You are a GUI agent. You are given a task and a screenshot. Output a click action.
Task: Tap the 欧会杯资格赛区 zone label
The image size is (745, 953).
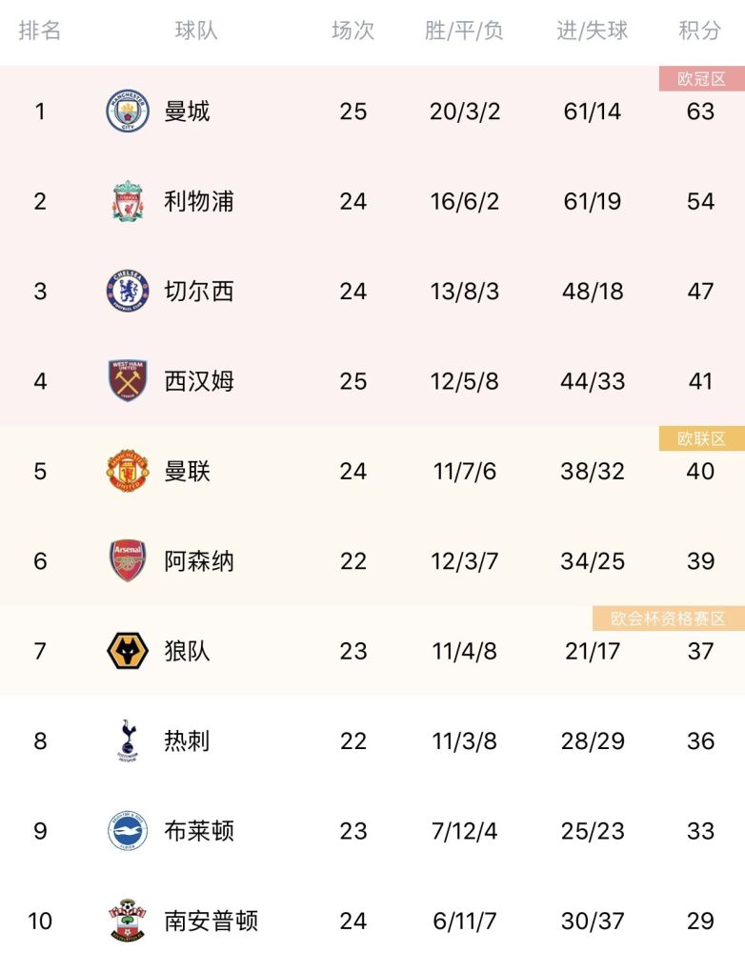pyautogui.click(x=669, y=618)
